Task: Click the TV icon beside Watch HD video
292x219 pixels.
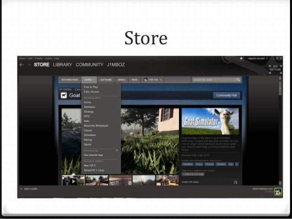Action: point(236,182)
